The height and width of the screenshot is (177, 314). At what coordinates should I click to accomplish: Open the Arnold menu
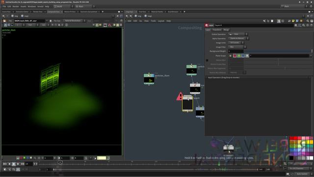[x=40, y=6]
